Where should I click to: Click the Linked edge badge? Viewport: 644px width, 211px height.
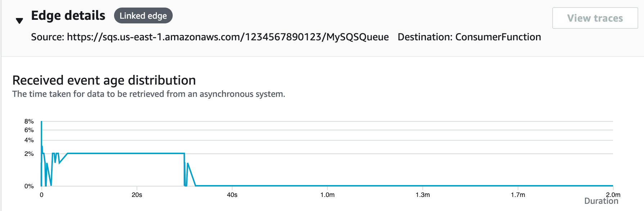143,15
